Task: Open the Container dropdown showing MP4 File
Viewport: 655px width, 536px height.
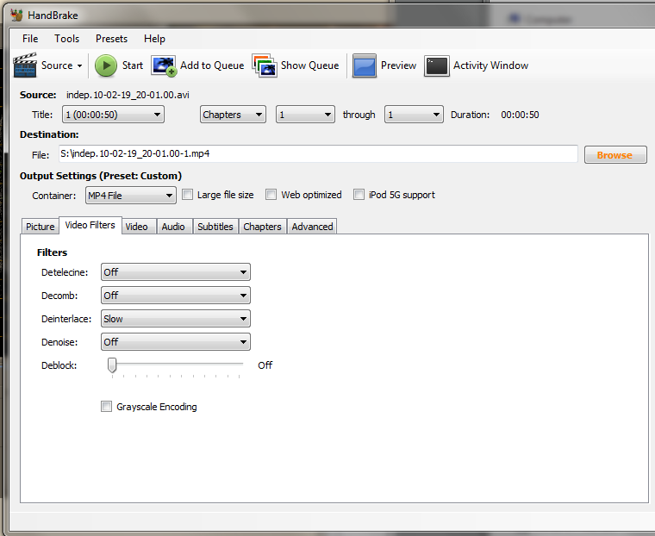Action: coord(131,196)
